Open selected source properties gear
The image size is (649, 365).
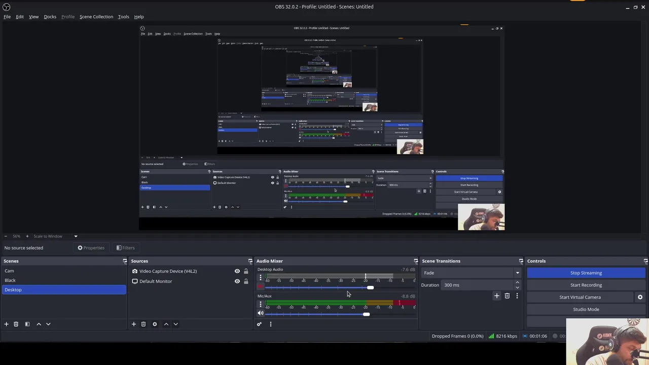(155, 324)
